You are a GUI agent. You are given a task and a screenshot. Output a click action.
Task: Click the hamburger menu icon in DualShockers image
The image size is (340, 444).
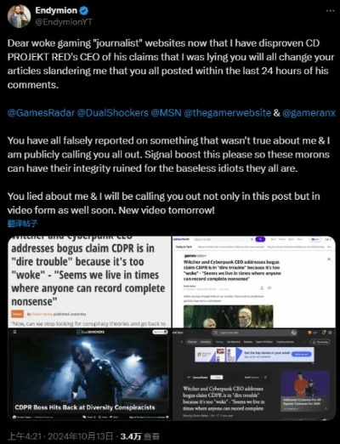click(x=14, y=332)
